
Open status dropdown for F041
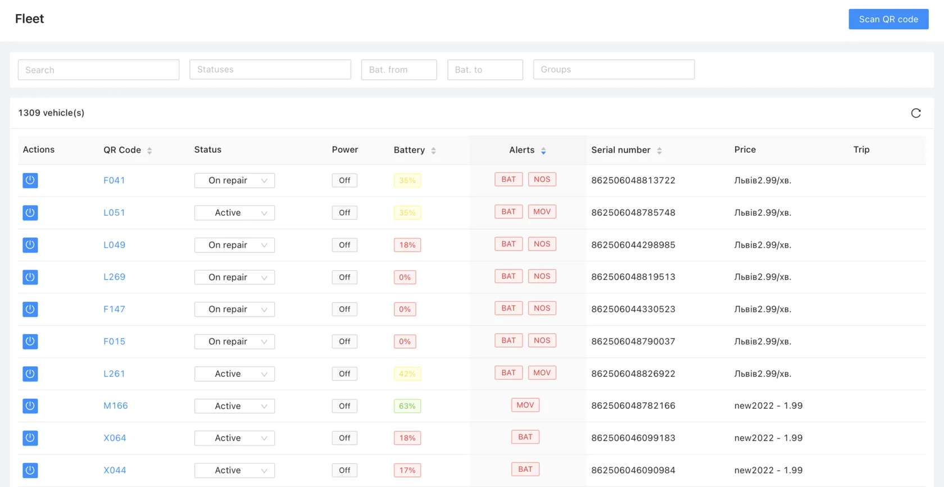click(234, 180)
